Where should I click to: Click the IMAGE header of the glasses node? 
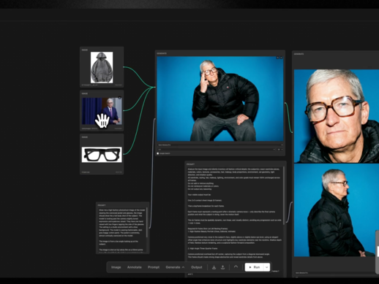click(85, 137)
